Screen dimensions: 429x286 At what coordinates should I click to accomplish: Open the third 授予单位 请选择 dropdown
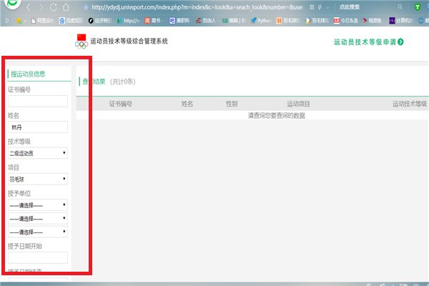point(38,232)
